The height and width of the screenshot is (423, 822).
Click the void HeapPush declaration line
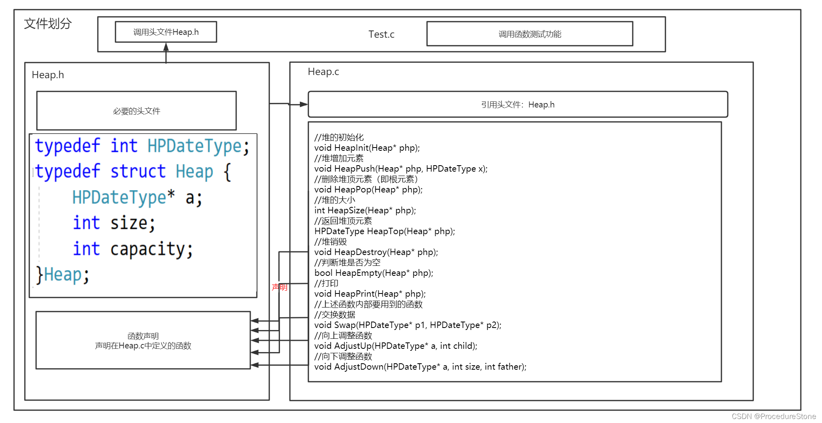click(401, 169)
